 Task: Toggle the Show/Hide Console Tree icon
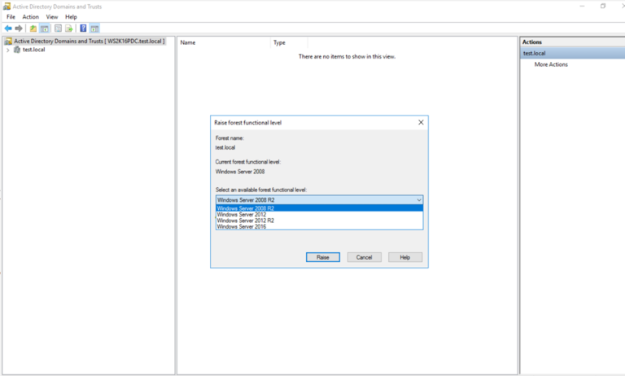[46, 28]
